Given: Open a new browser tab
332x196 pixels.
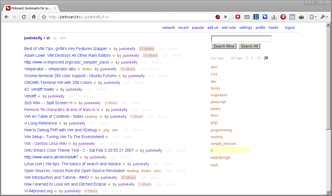Looking at the screenshot, I should tap(63, 8).
